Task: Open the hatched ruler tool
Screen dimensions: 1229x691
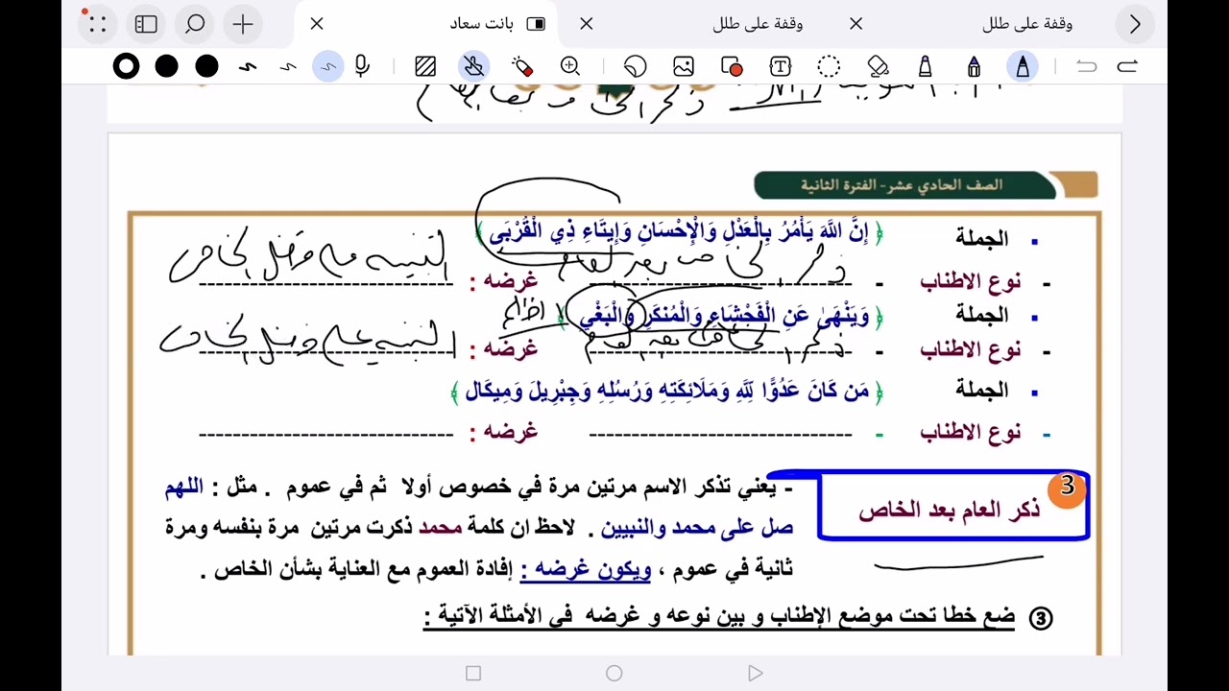Action: [x=425, y=66]
